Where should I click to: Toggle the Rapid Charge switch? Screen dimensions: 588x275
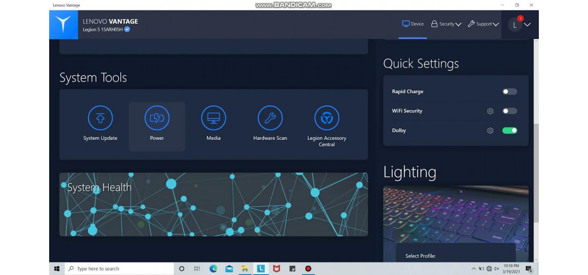click(509, 92)
